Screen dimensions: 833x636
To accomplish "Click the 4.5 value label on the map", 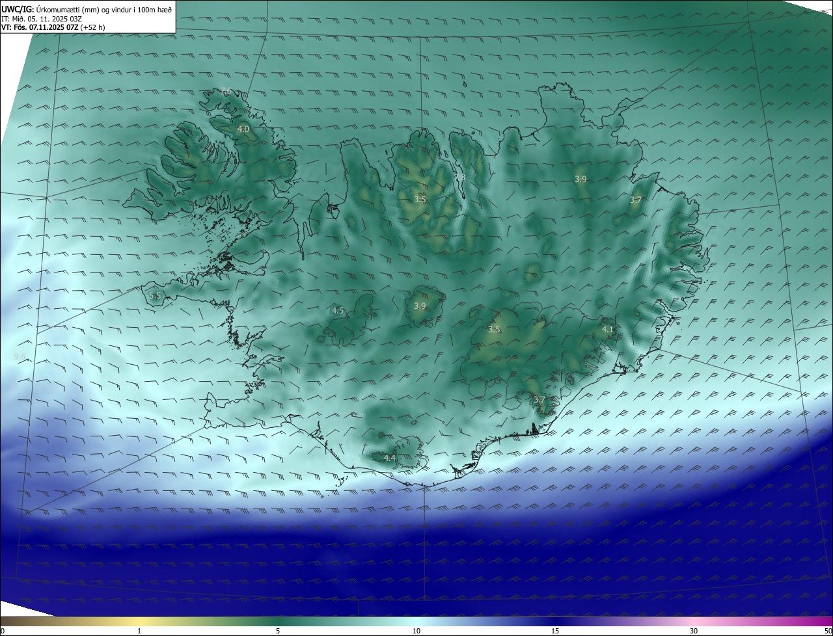I will 338,311.
